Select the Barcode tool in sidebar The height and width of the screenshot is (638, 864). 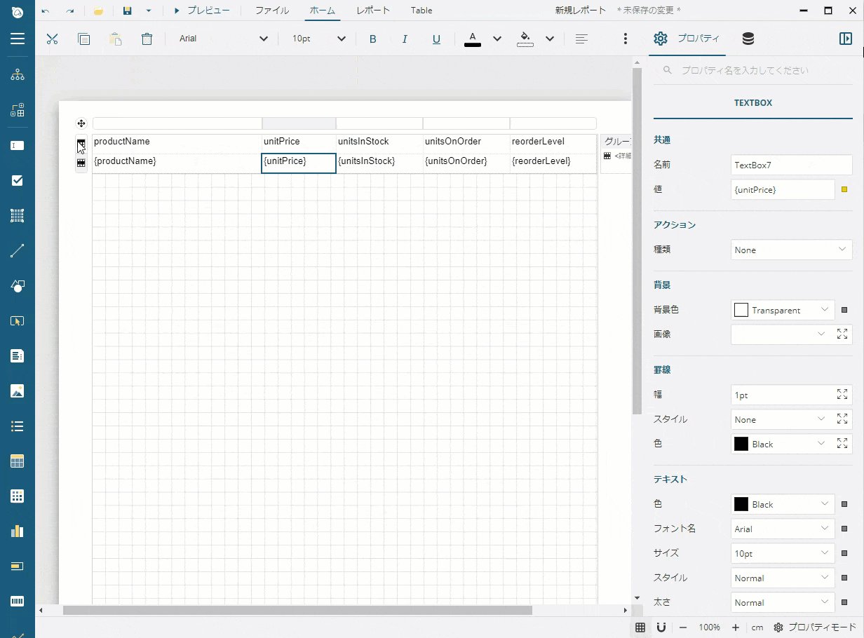tap(18, 602)
